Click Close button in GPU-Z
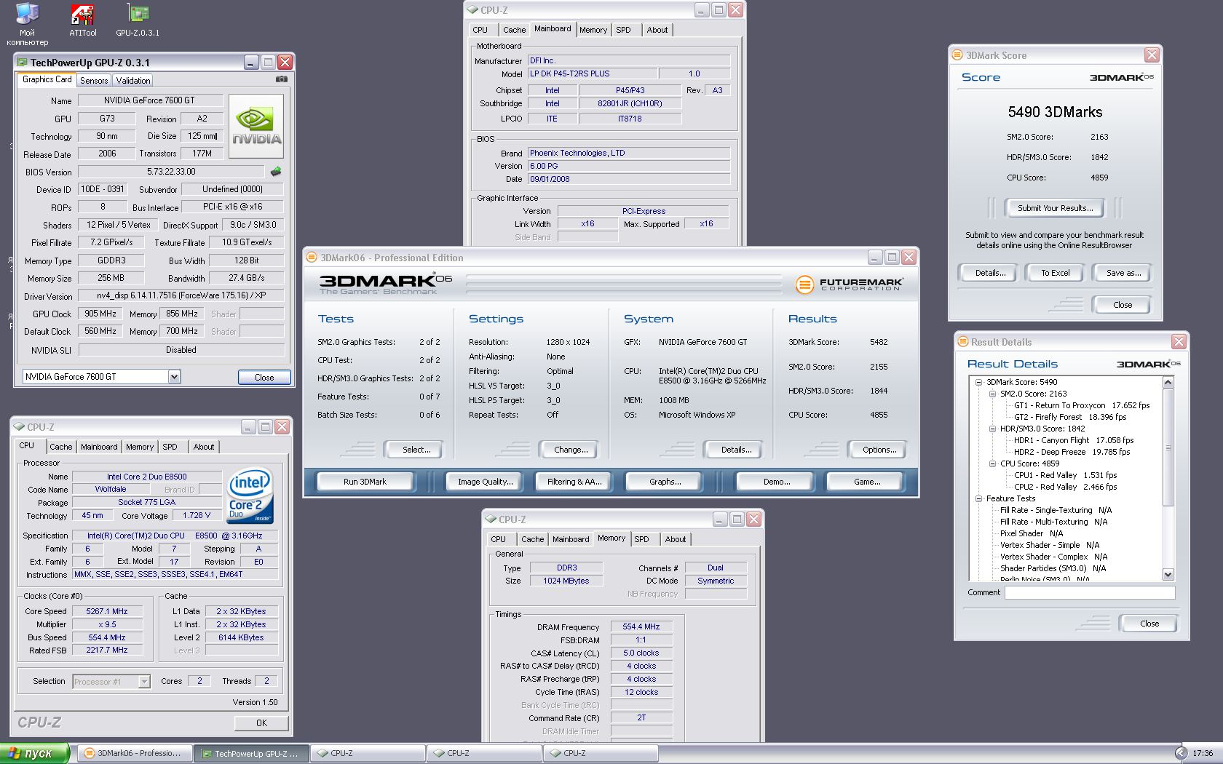 [264, 378]
